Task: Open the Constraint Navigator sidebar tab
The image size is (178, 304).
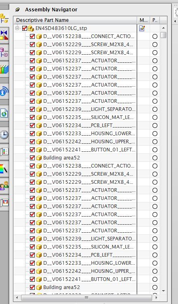Action: [4, 35]
